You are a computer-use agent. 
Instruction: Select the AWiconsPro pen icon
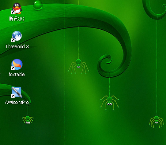click(16, 92)
